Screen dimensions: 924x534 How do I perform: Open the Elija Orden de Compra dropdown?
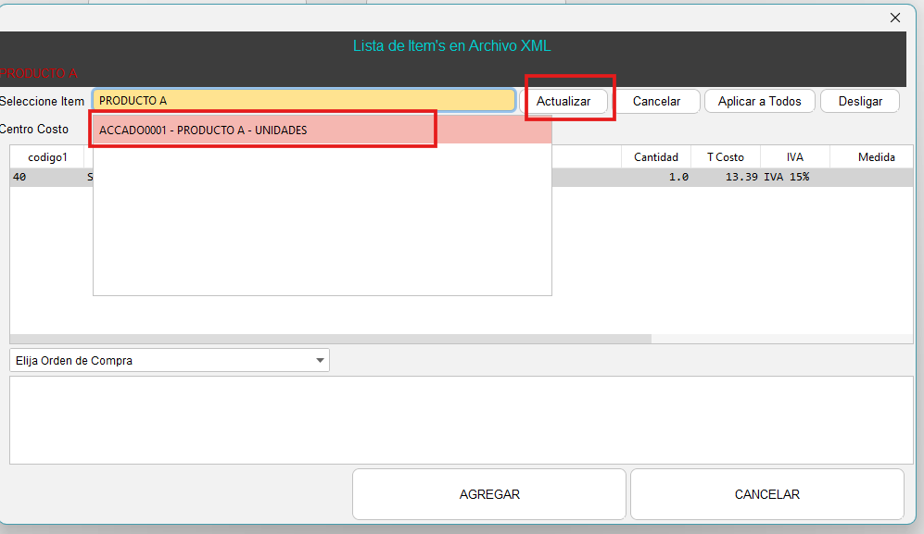[x=170, y=361]
